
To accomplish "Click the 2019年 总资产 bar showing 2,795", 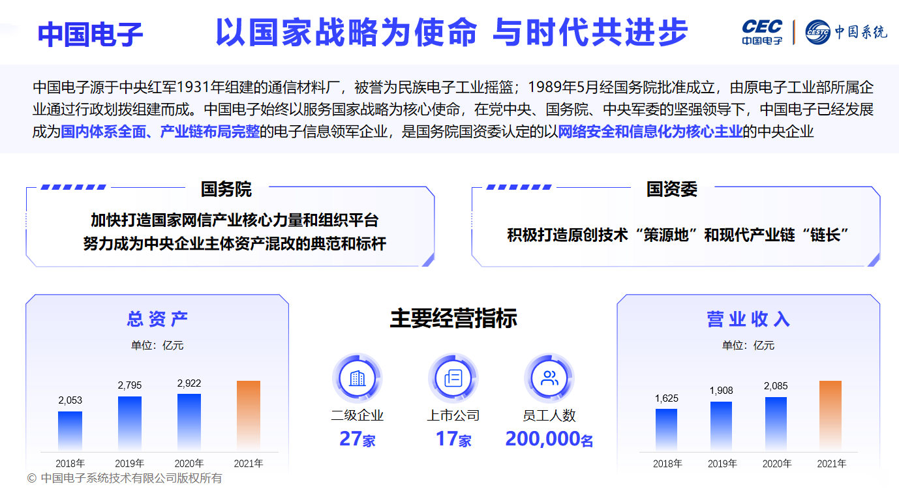I will (x=129, y=424).
